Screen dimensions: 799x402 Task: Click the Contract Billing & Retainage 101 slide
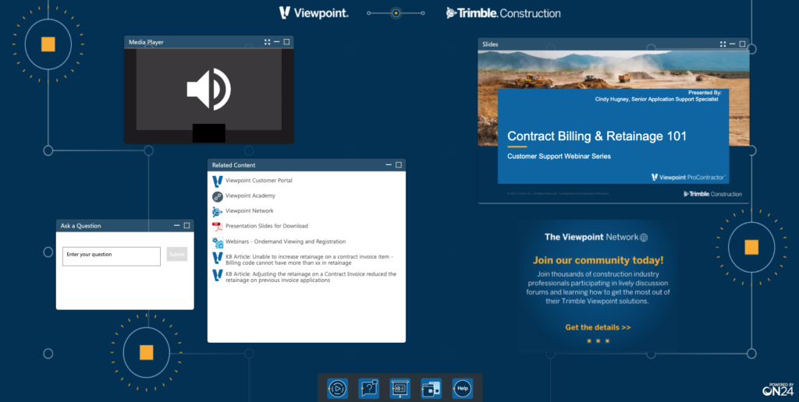[x=613, y=127]
